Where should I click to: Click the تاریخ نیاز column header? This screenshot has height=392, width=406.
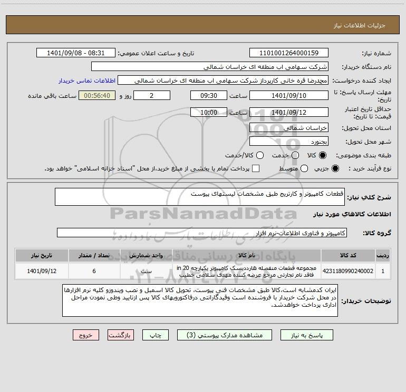point(42,255)
